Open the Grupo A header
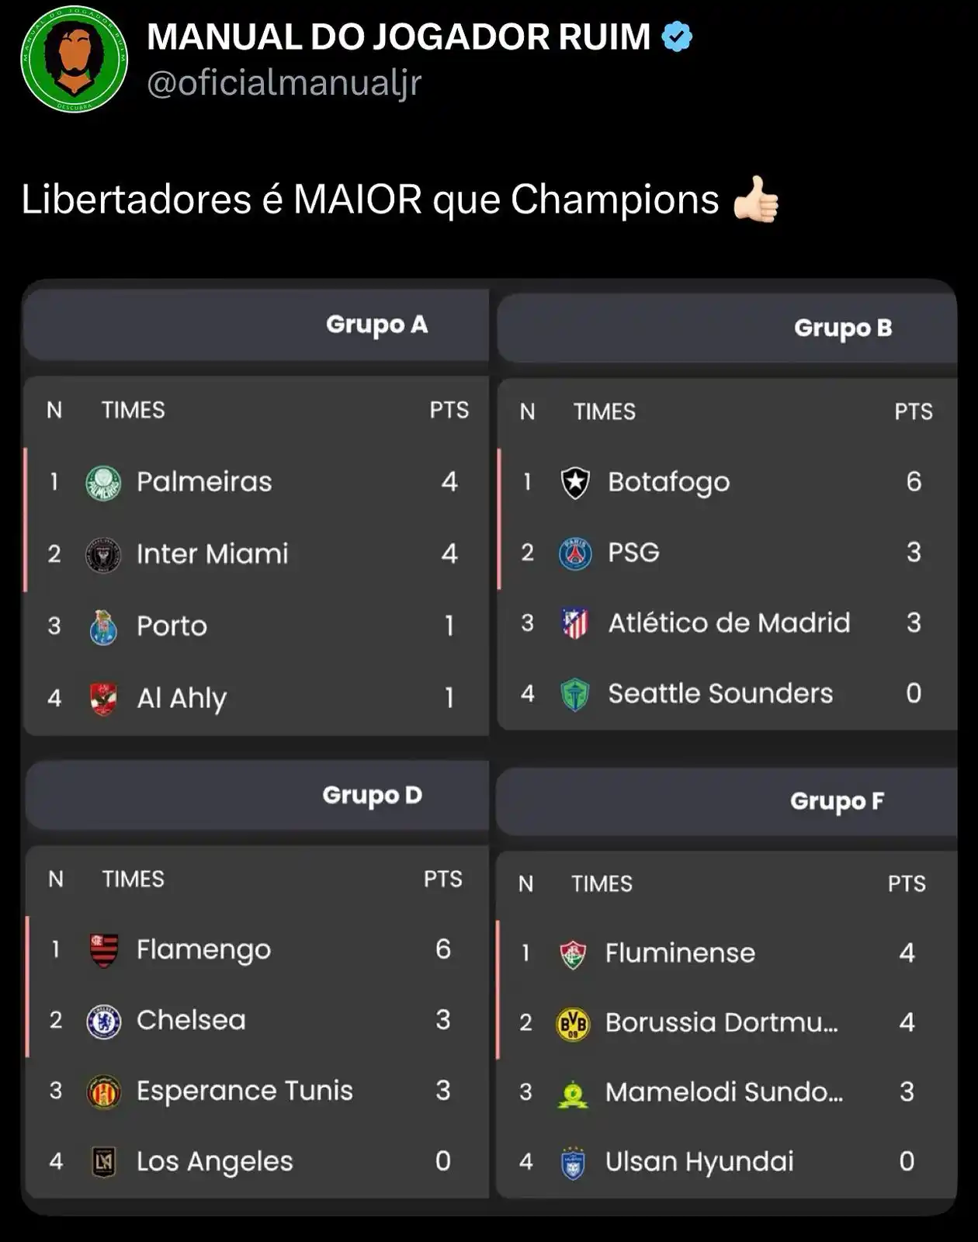 click(256, 324)
